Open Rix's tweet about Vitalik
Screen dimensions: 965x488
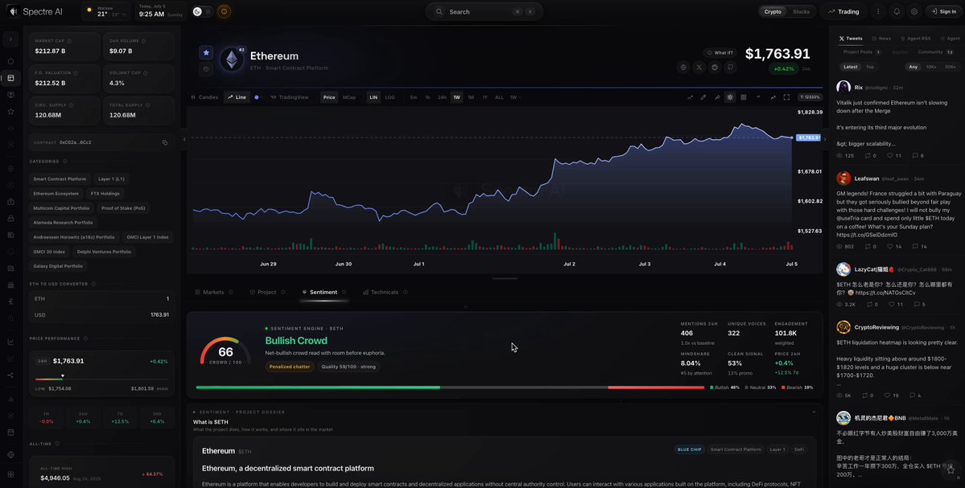coord(894,121)
